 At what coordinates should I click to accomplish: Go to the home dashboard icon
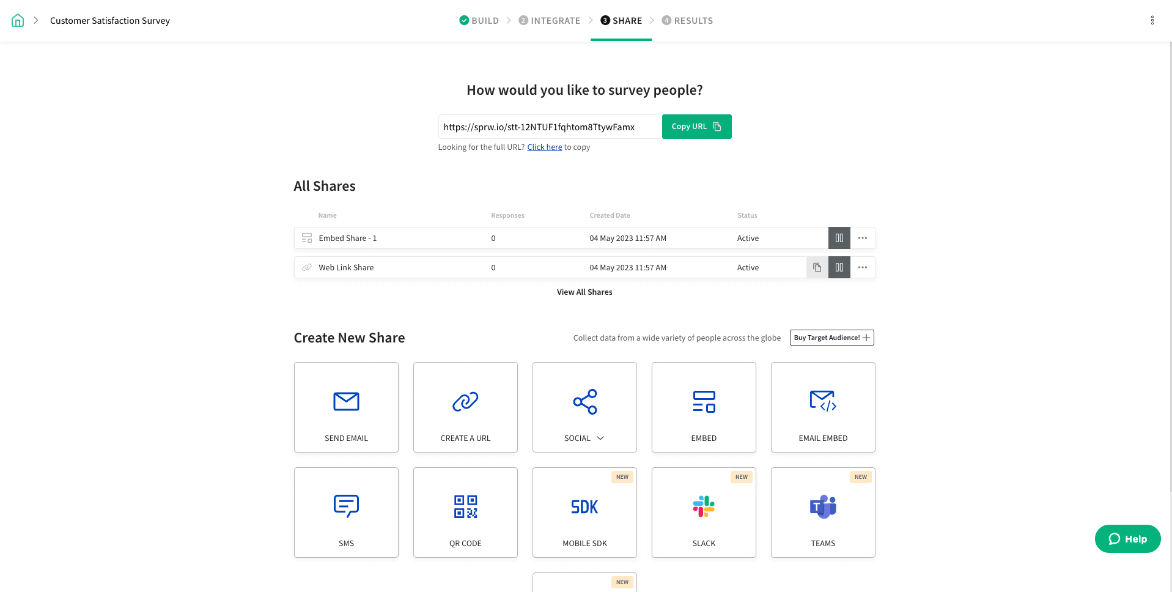click(x=18, y=20)
